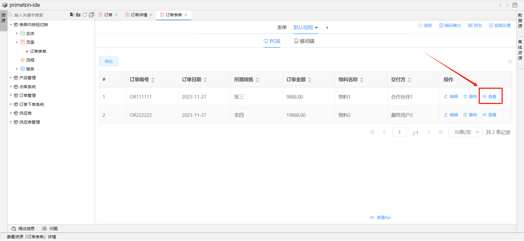Click the 刷新 refresh icon in top toolbar
Image resolution: width=524 pixels, height=241 pixels.
(x=425, y=25)
